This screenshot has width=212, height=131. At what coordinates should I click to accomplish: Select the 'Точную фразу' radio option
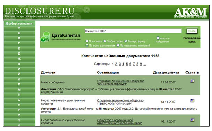(126, 41)
